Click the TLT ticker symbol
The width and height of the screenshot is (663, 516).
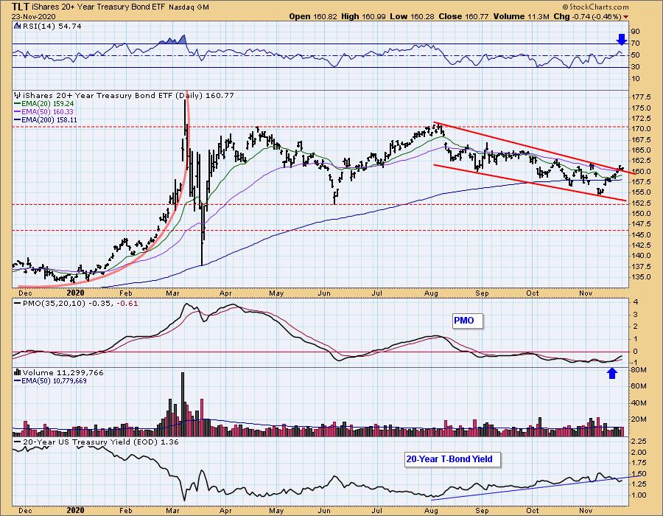coord(21,7)
